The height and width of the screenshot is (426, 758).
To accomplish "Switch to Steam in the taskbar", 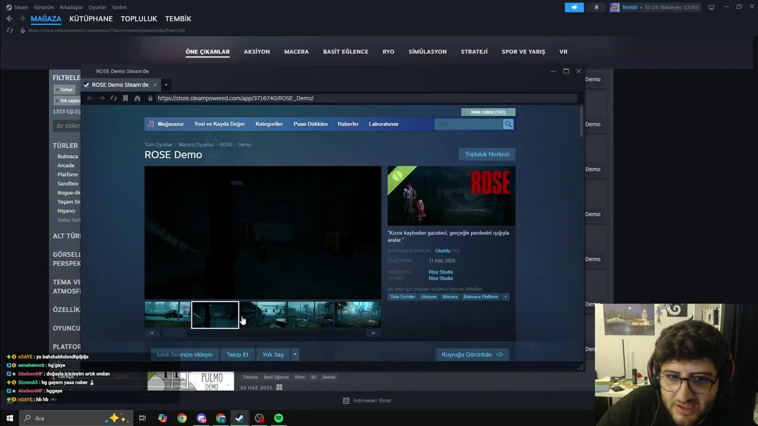I will (240, 418).
